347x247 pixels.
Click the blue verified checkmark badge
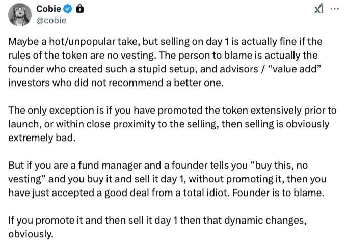(68, 9)
